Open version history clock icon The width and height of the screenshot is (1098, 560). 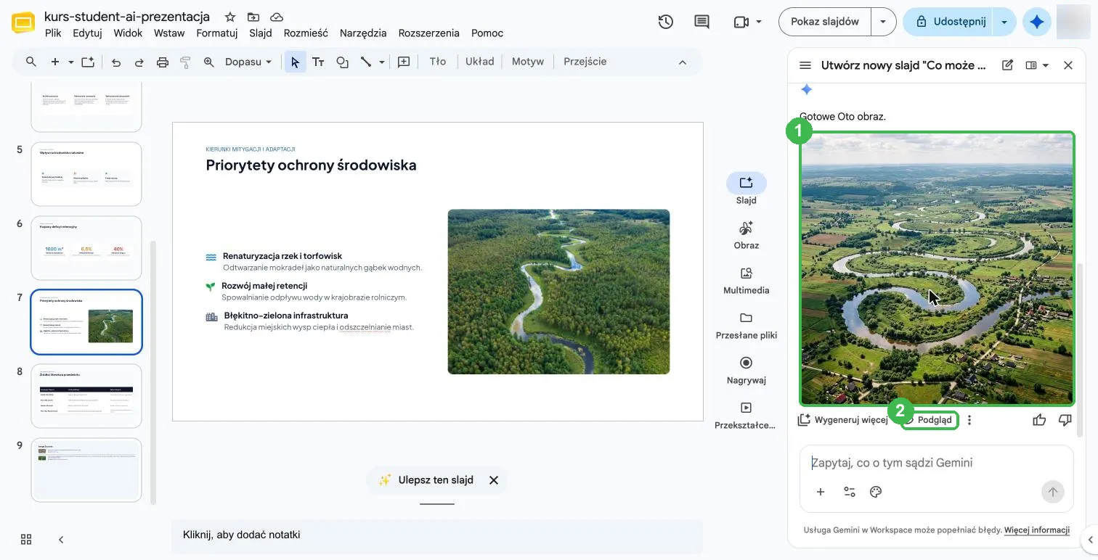tap(665, 22)
